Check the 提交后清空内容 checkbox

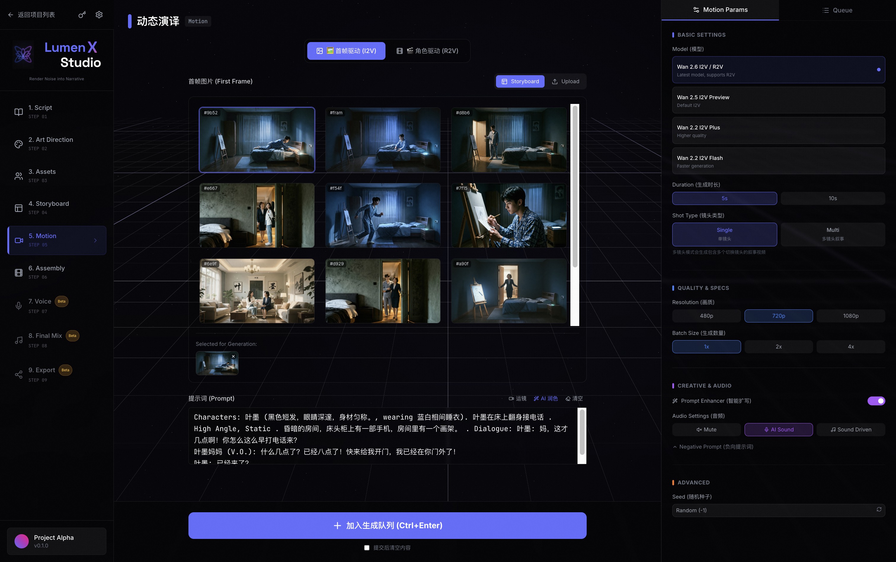click(x=367, y=547)
